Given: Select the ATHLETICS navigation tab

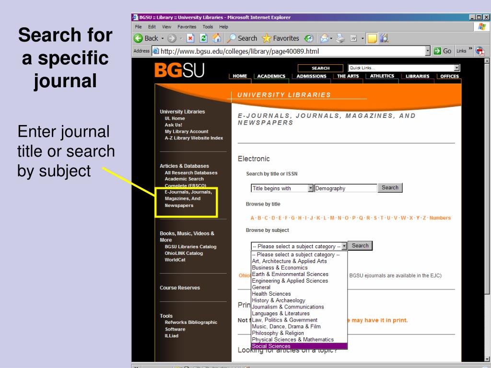Looking at the screenshot, I should coord(382,76).
